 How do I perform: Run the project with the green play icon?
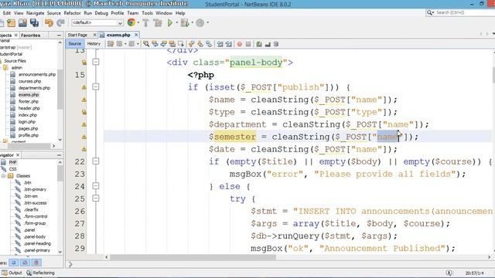point(170,22)
